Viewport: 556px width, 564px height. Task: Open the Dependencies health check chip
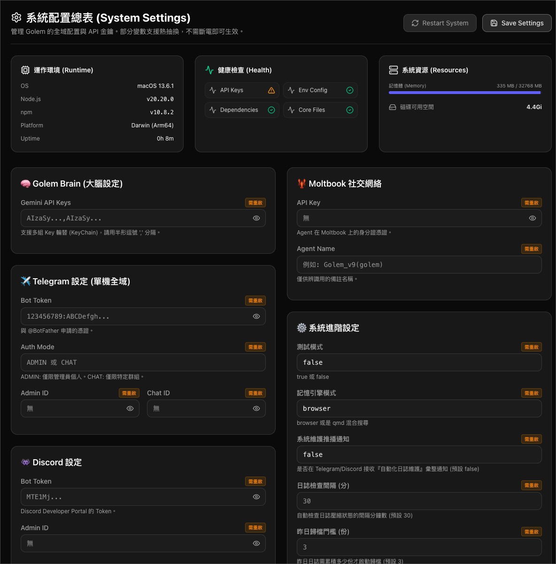(242, 110)
